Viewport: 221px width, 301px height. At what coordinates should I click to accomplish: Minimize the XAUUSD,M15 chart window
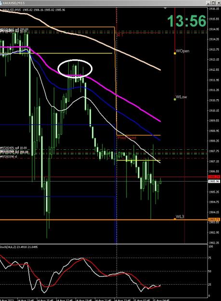209,3
